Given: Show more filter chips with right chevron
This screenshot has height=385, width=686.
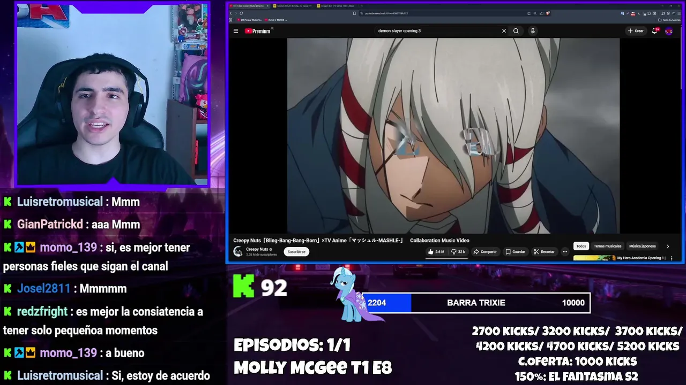Looking at the screenshot, I should click(x=668, y=246).
